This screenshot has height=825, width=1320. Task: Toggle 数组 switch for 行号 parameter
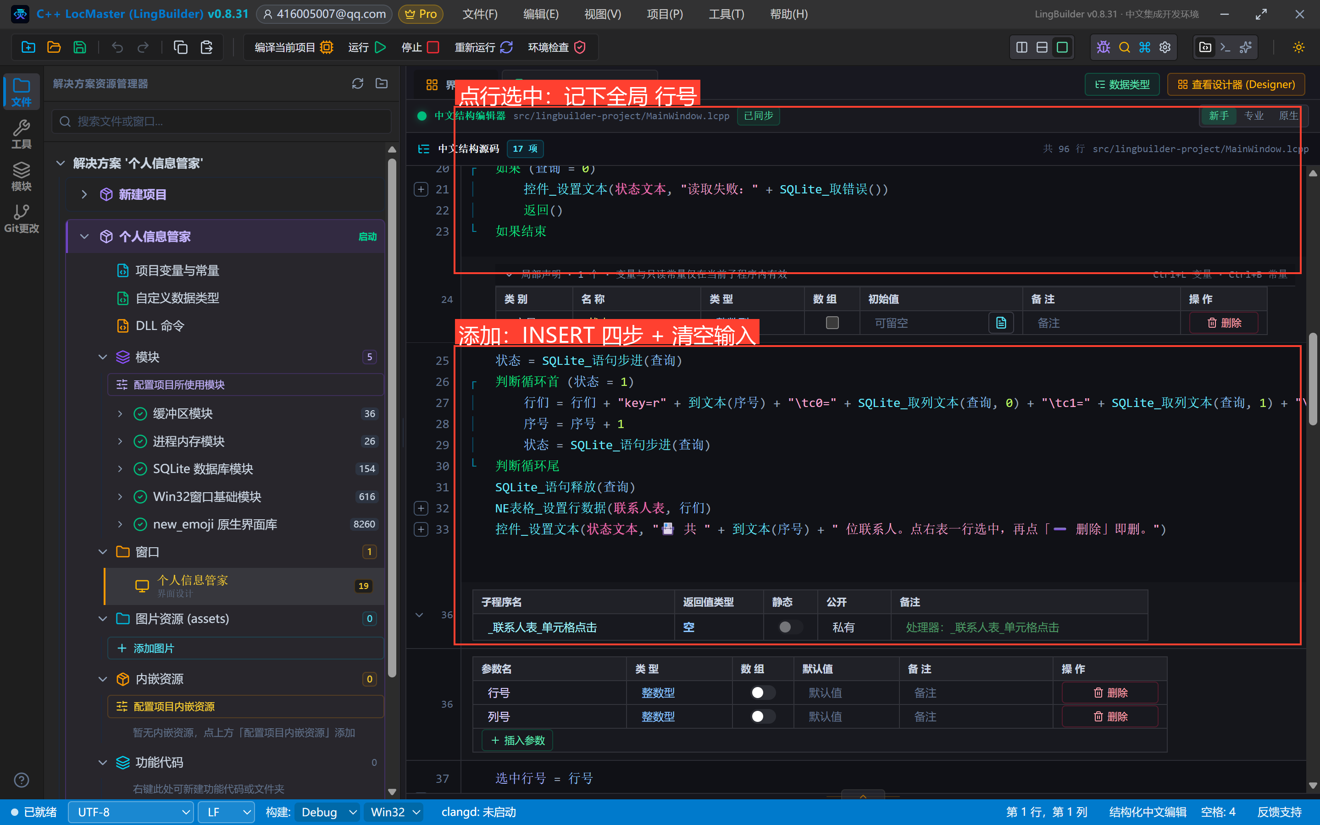tap(762, 693)
